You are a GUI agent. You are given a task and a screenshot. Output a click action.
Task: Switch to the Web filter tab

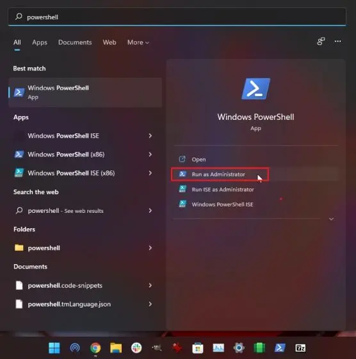[x=109, y=42]
